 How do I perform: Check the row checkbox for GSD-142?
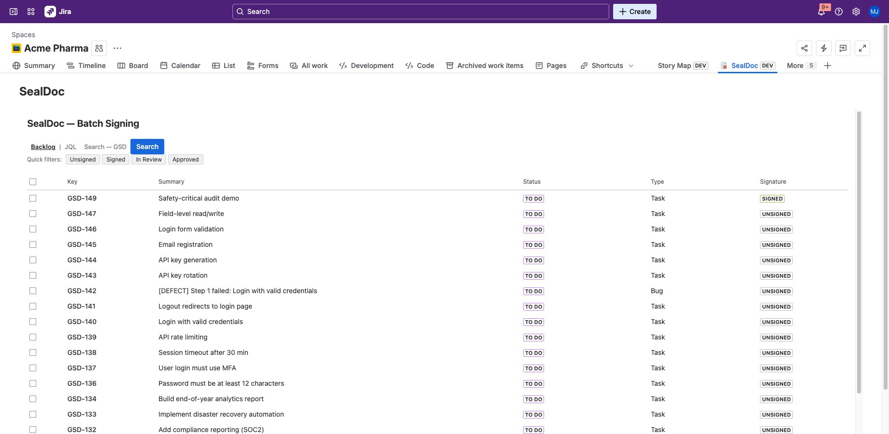click(x=32, y=291)
